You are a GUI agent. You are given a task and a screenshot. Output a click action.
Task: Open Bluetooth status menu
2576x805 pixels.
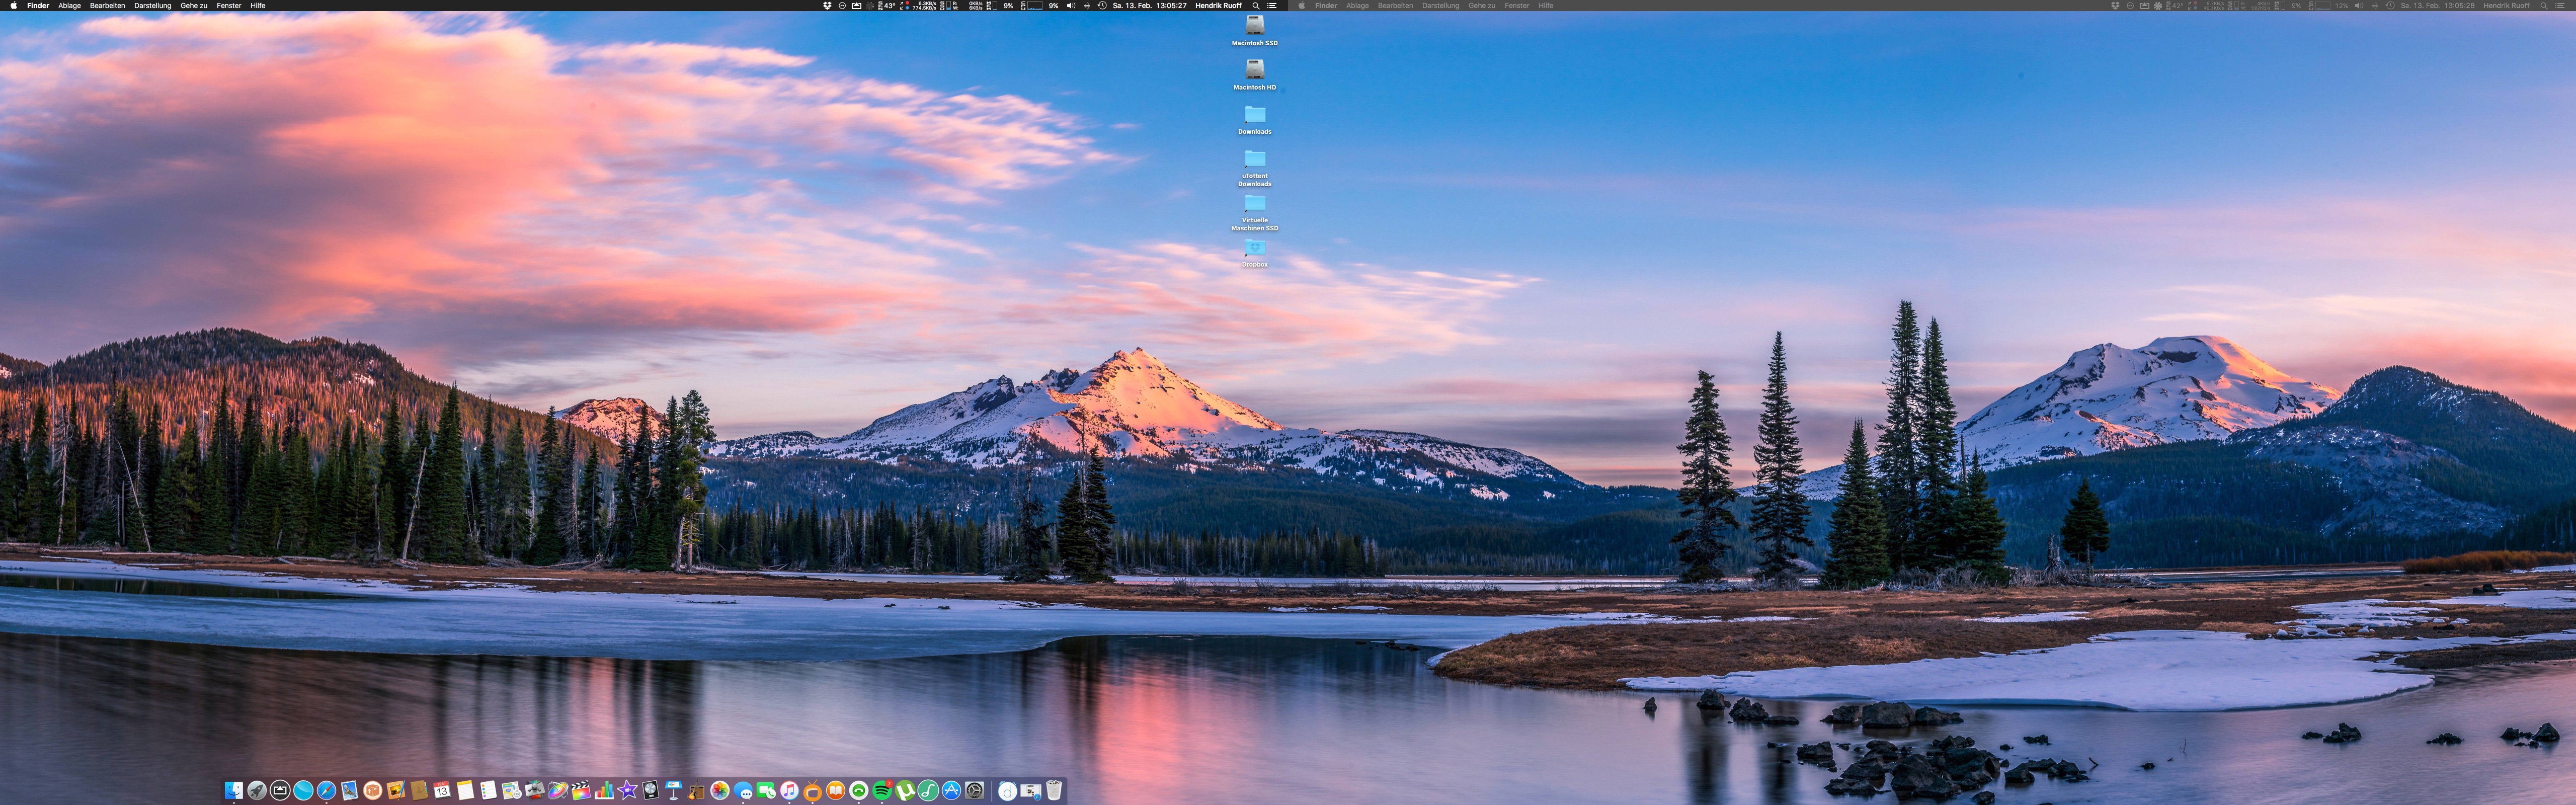(x=1087, y=6)
